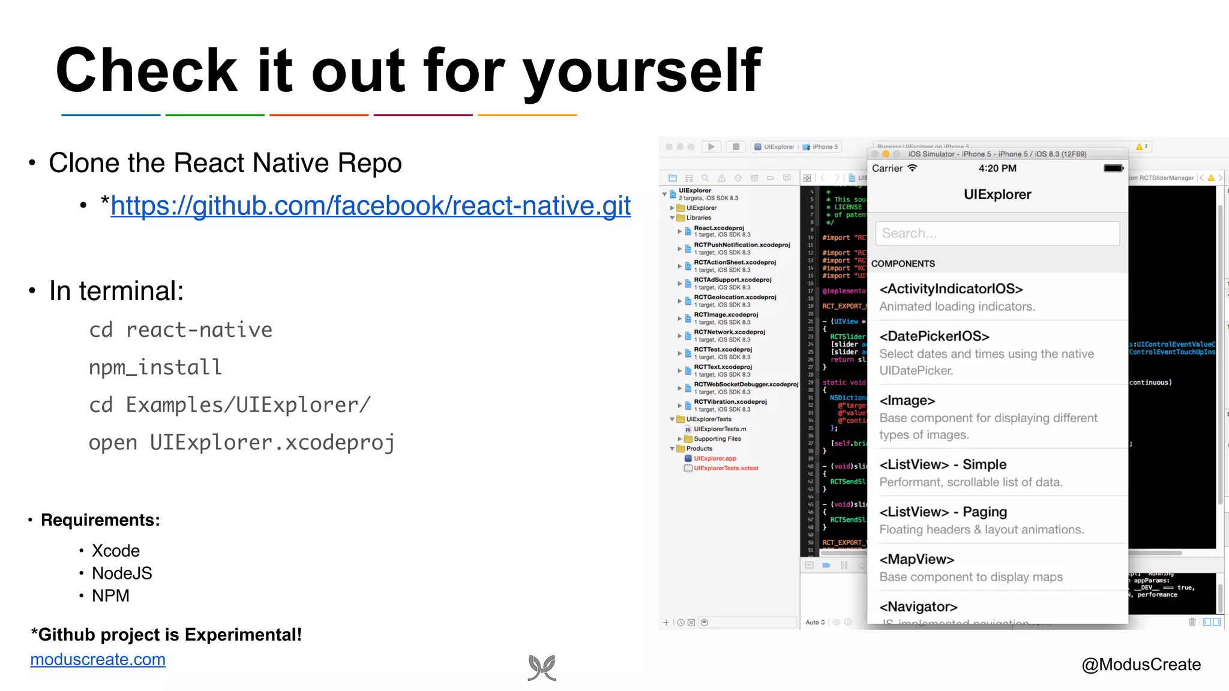Collapse the Libraries folder
The width and height of the screenshot is (1229, 691).
[x=672, y=218]
